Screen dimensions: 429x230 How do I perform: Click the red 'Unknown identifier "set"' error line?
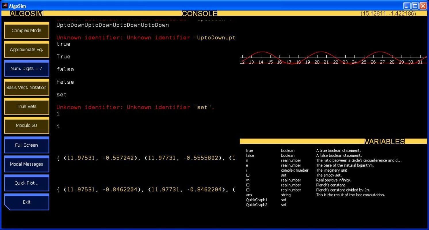tap(135, 107)
